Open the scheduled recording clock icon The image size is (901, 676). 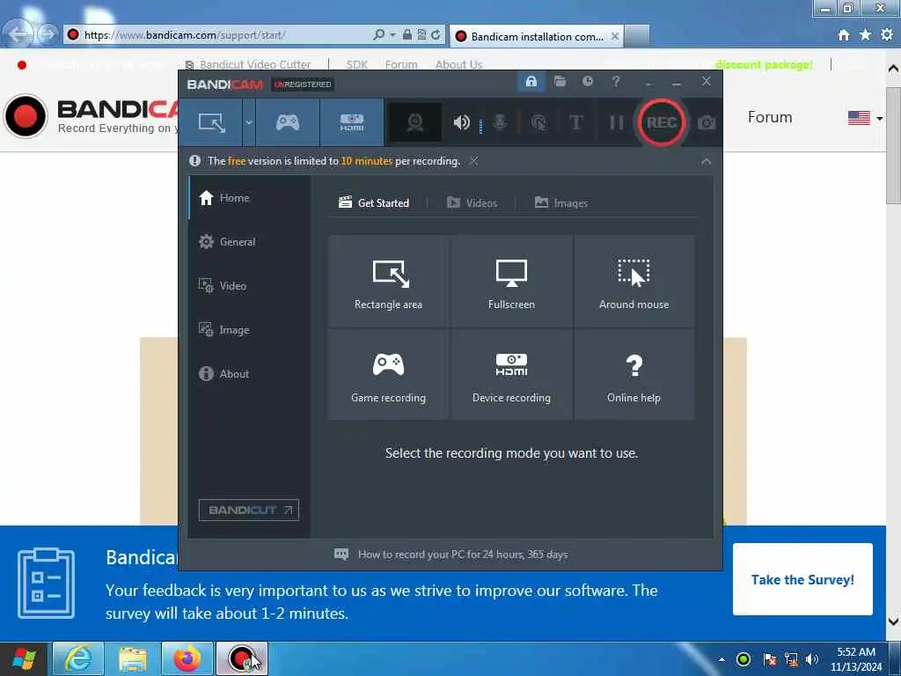pos(587,82)
